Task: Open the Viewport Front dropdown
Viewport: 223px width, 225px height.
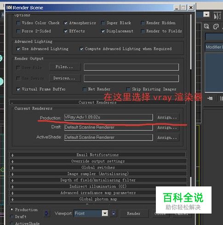Action: click(91, 213)
